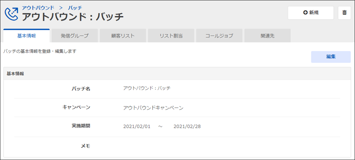
Task: Click the description text バッチの基本情報を登録・編集します
Action: pyautogui.click(x=40, y=51)
